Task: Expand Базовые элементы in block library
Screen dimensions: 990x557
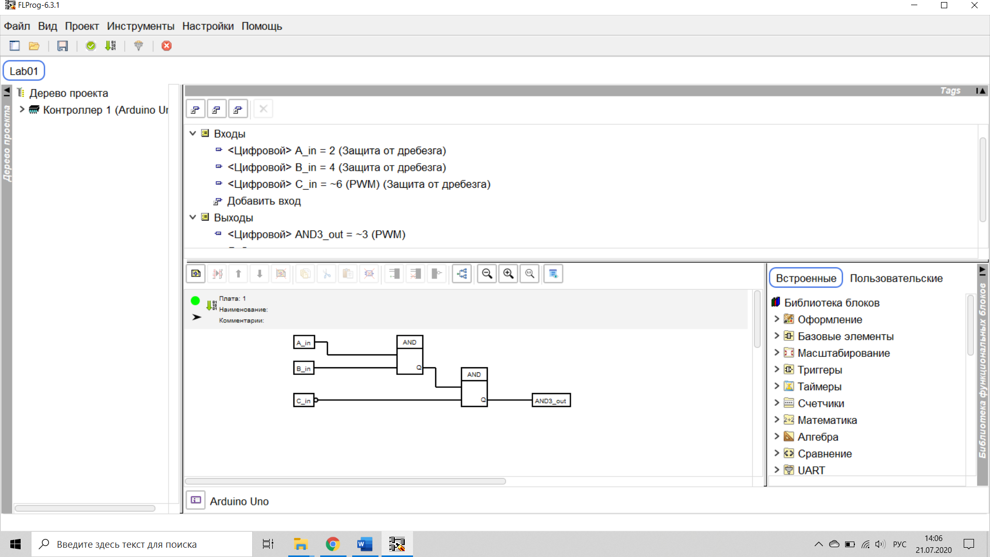Action: [777, 336]
